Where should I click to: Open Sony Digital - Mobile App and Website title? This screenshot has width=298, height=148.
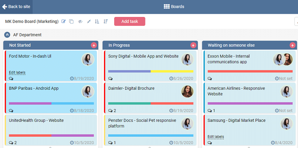click(143, 56)
